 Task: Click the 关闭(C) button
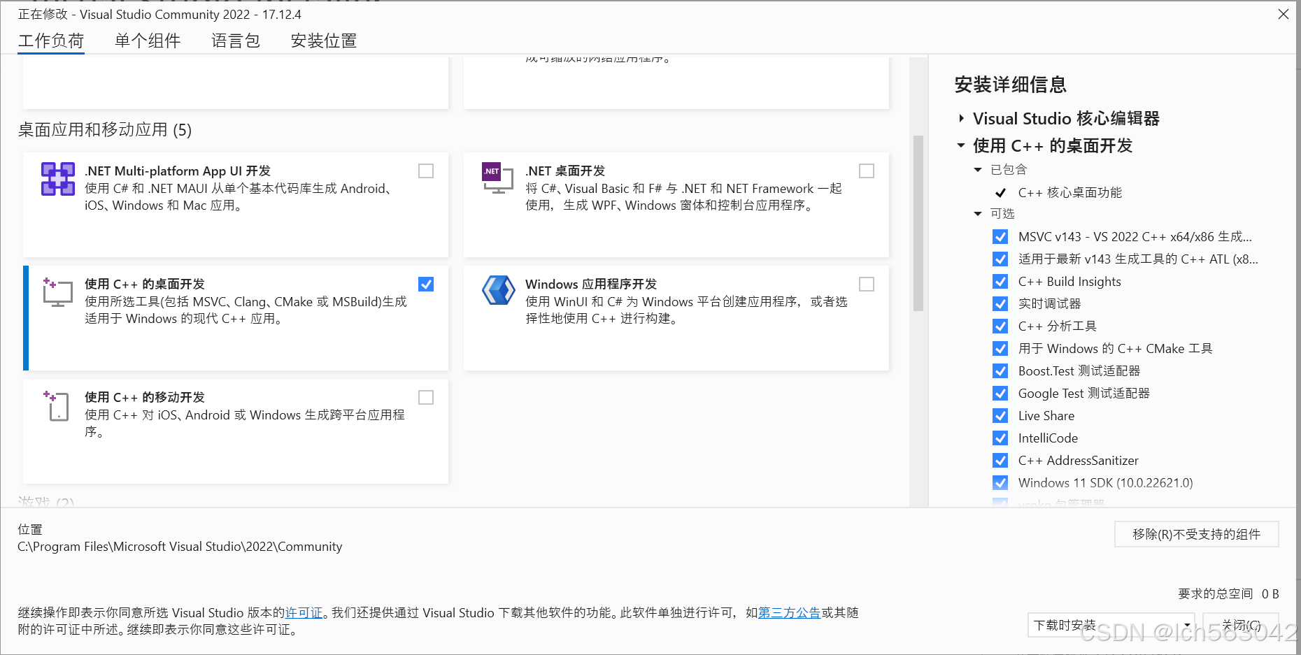[1241, 625]
